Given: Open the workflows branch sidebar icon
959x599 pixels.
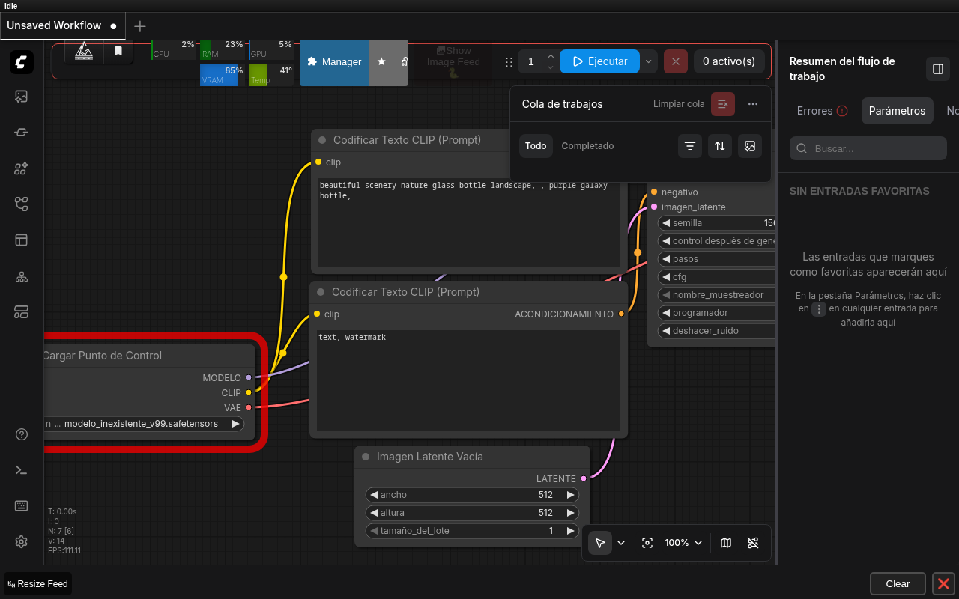Looking at the screenshot, I should pos(22,204).
